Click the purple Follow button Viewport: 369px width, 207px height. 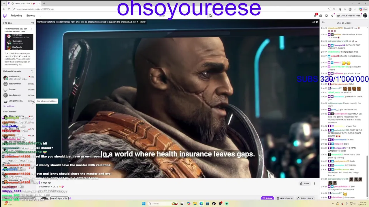(267, 198)
